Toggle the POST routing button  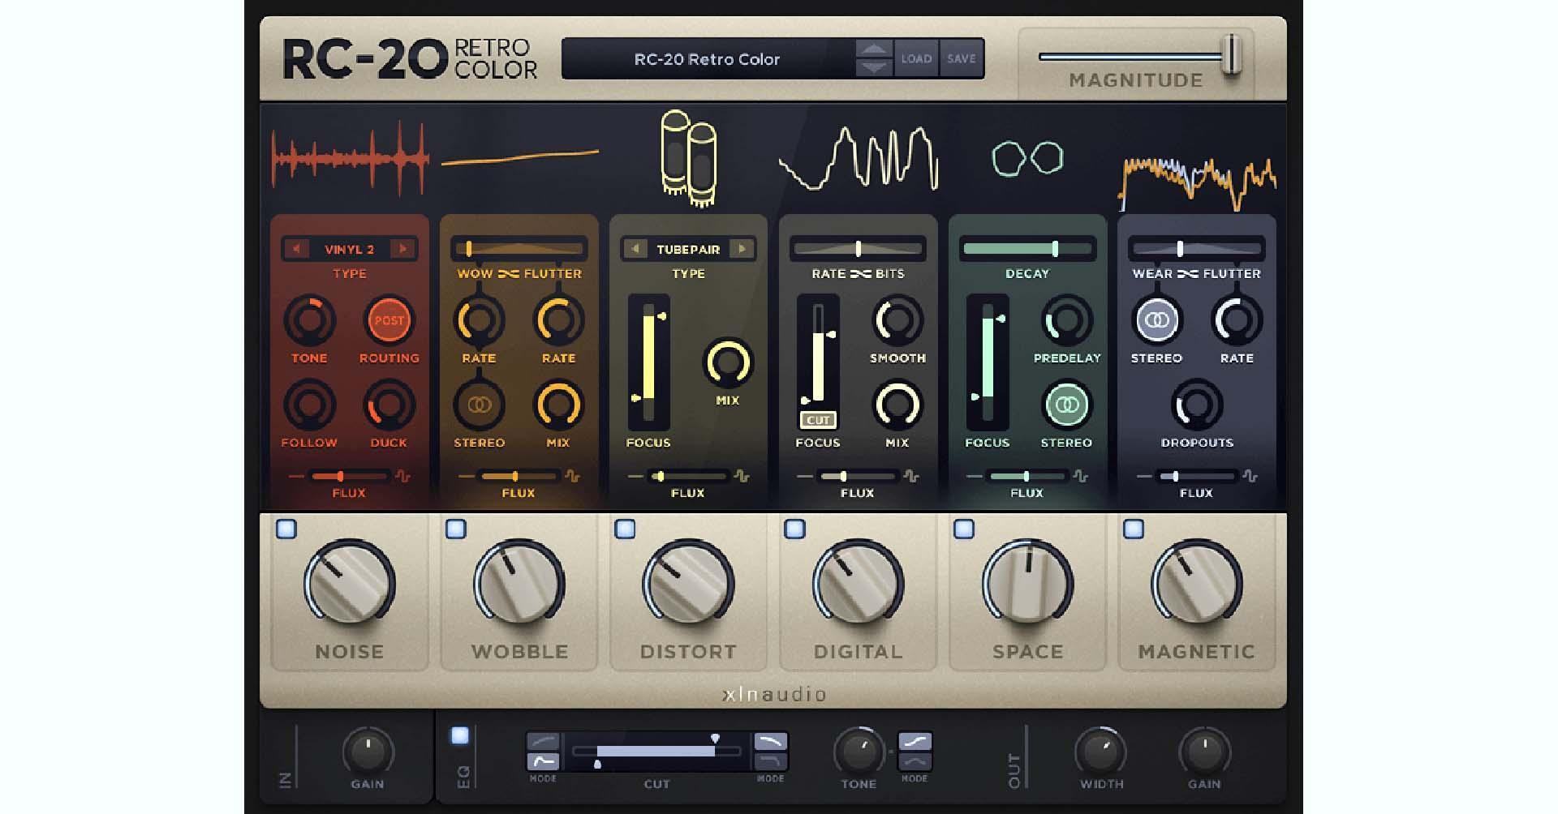(389, 320)
